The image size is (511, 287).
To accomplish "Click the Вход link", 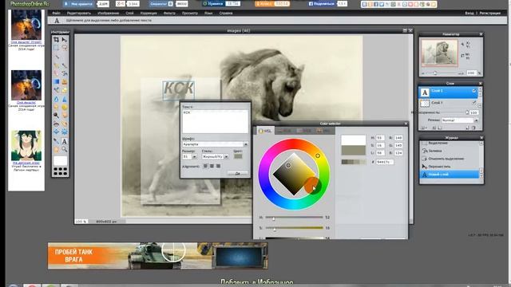I will pyautogui.click(x=469, y=14).
